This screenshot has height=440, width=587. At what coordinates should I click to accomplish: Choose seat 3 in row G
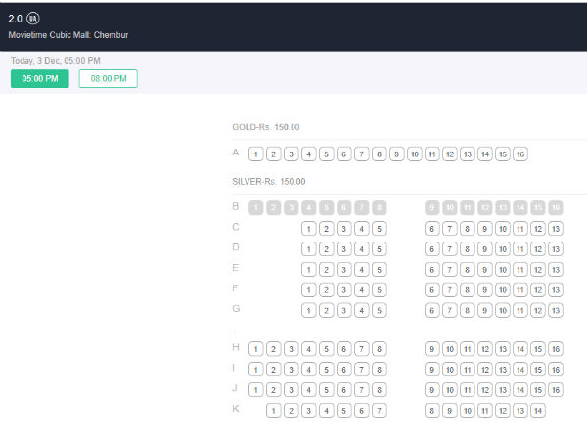343,311
